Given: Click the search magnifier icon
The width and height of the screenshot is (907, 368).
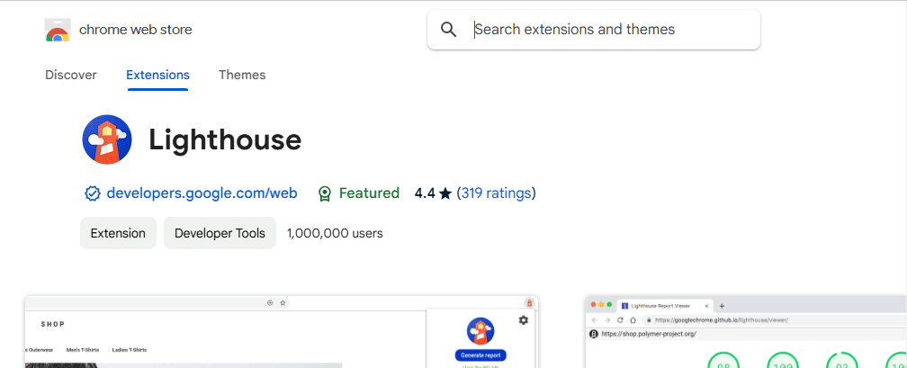Looking at the screenshot, I should (449, 30).
